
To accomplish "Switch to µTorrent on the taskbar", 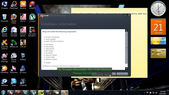I will click(x=34, y=93).
